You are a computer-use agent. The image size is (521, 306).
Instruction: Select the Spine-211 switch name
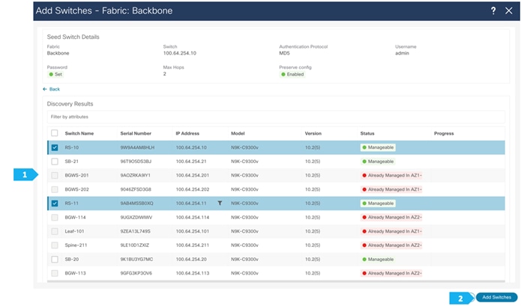click(x=76, y=245)
